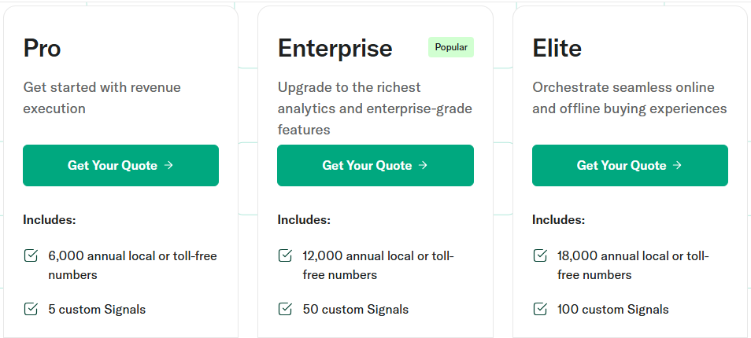Click checkmark icon beside 12,000 annual numbers
This screenshot has height=338, width=751.
coord(285,255)
